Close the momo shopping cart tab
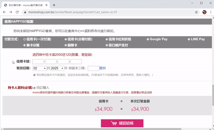Viewport: 214px width, 130px height. pos(46,5)
